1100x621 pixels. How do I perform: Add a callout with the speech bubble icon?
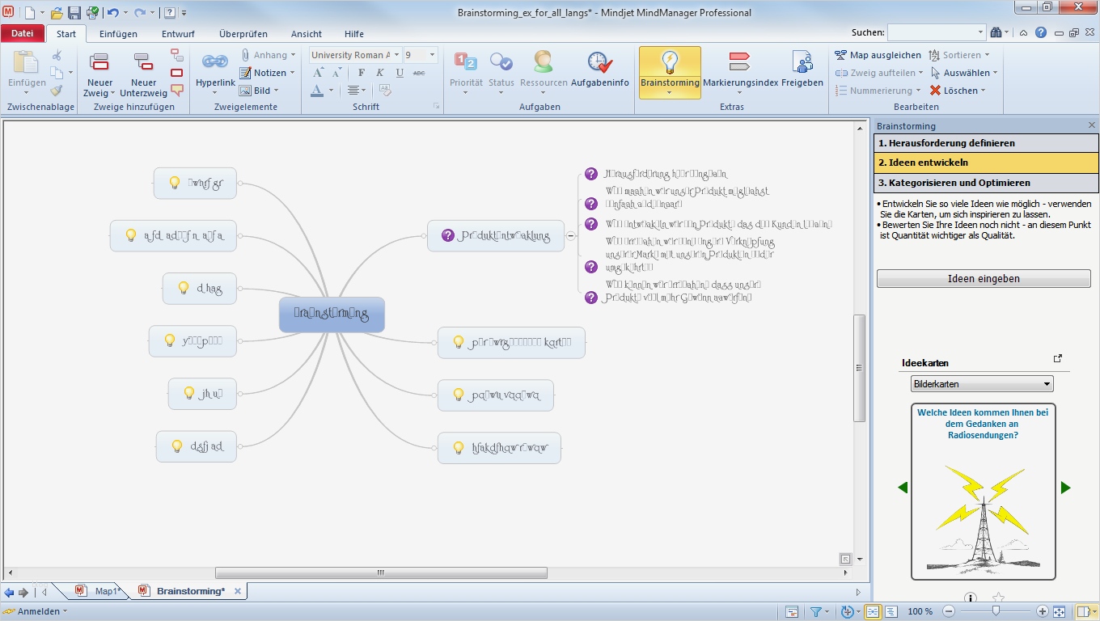tap(177, 91)
